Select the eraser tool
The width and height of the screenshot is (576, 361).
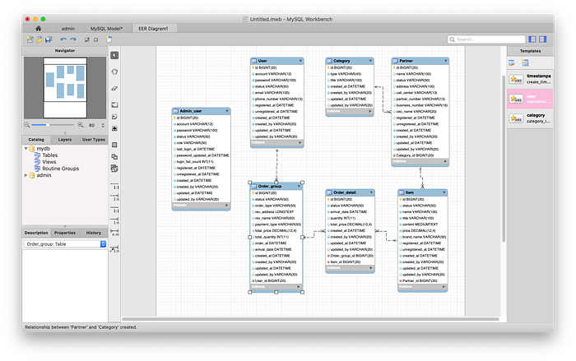pos(114,88)
